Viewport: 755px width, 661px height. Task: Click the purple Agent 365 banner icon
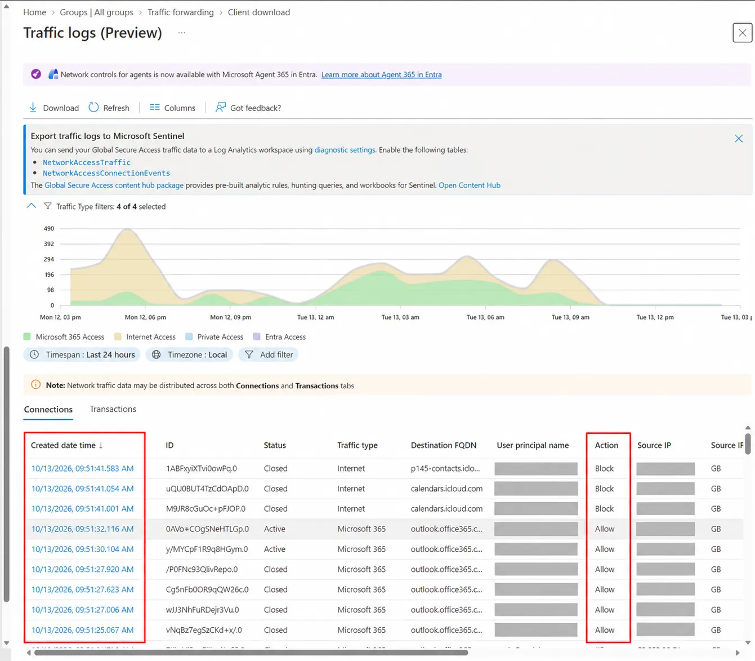tap(36, 74)
